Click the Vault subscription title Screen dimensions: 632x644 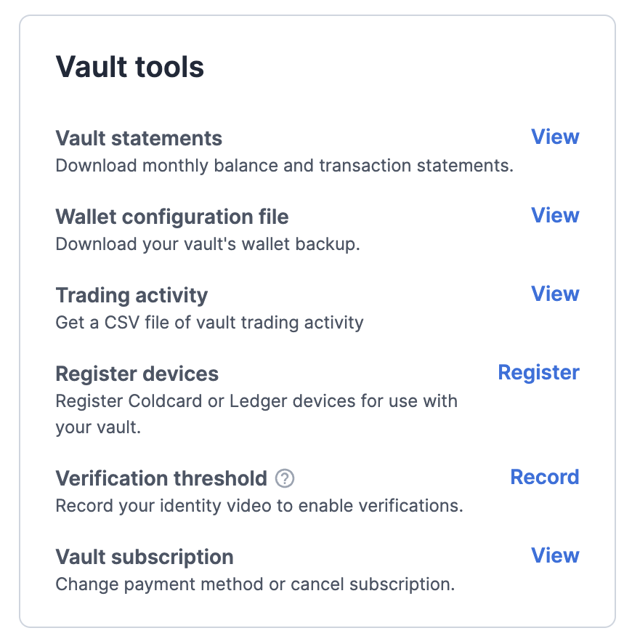(x=145, y=557)
